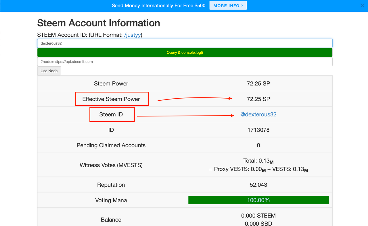The image size is (368, 226).
Task: Select the 0.000 SBD balance value
Action: point(258,223)
